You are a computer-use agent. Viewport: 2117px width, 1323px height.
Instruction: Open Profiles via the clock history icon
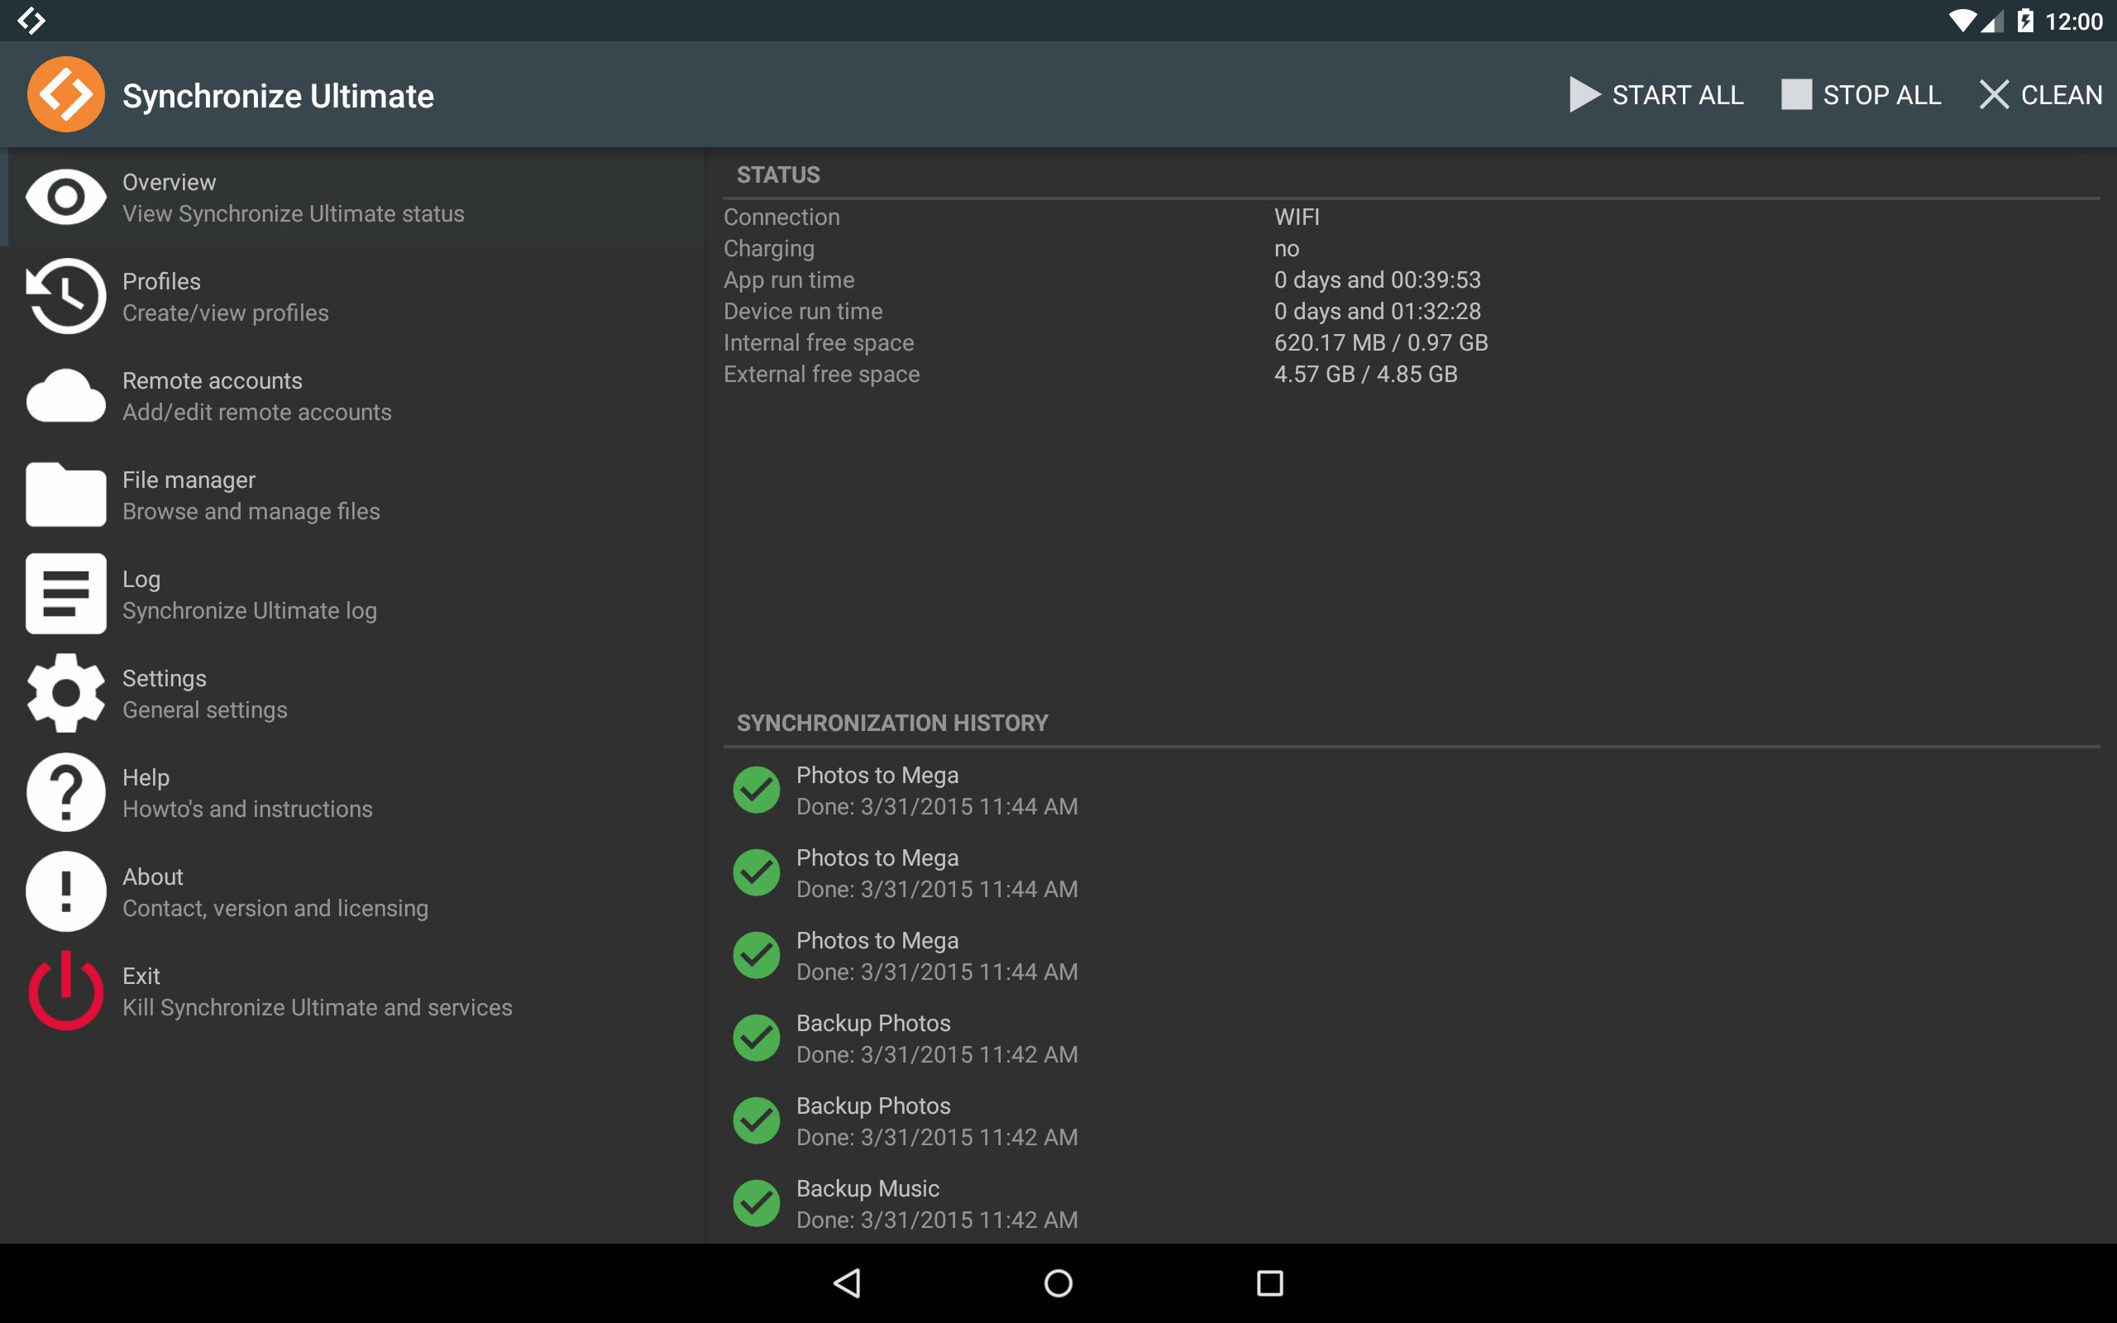pyautogui.click(x=65, y=296)
